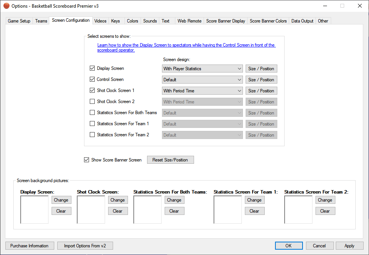Switch to the Game Setup tab

click(x=19, y=21)
